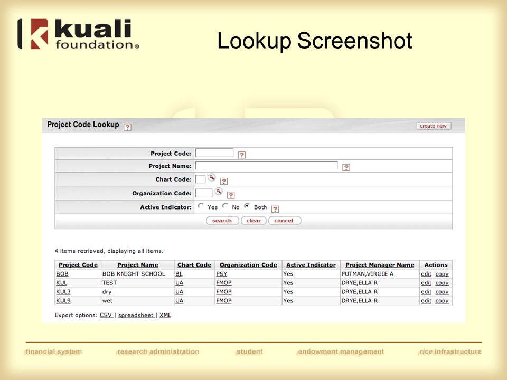The width and height of the screenshot is (507, 380).
Task: Click the clear button
Action: click(x=253, y=221)
